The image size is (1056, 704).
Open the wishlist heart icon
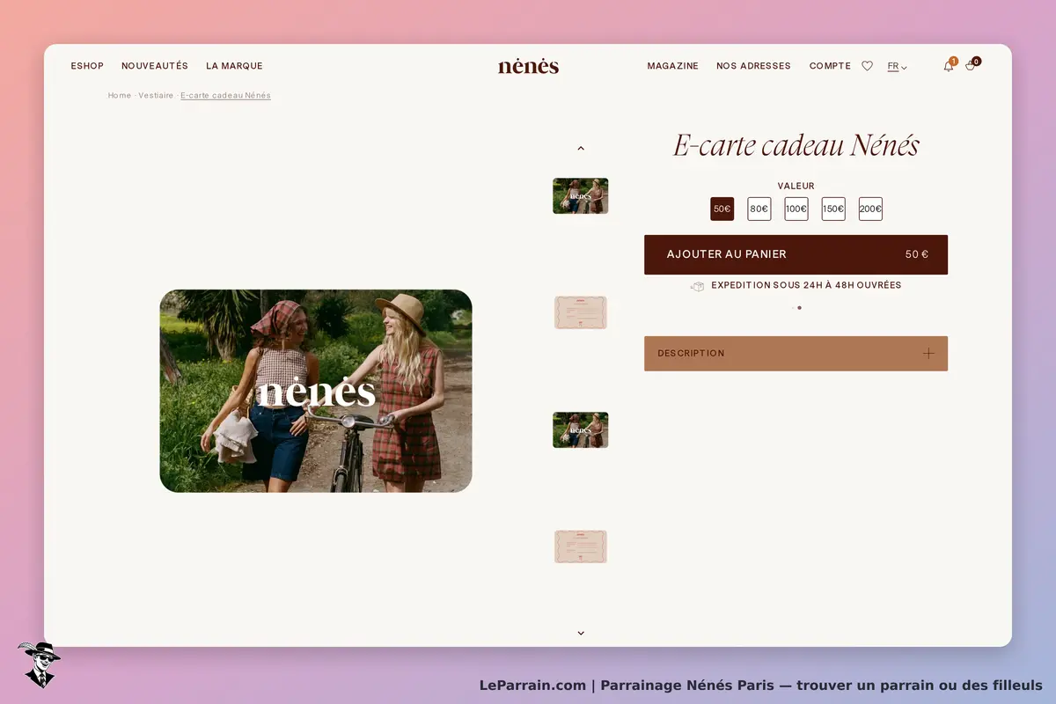[x=867, y=66]
